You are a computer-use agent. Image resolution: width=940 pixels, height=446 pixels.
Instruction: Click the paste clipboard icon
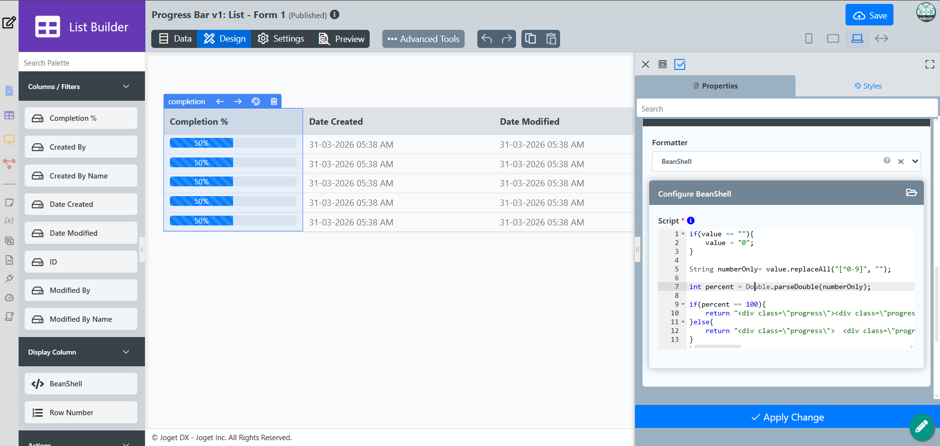[x=551, y=39]
